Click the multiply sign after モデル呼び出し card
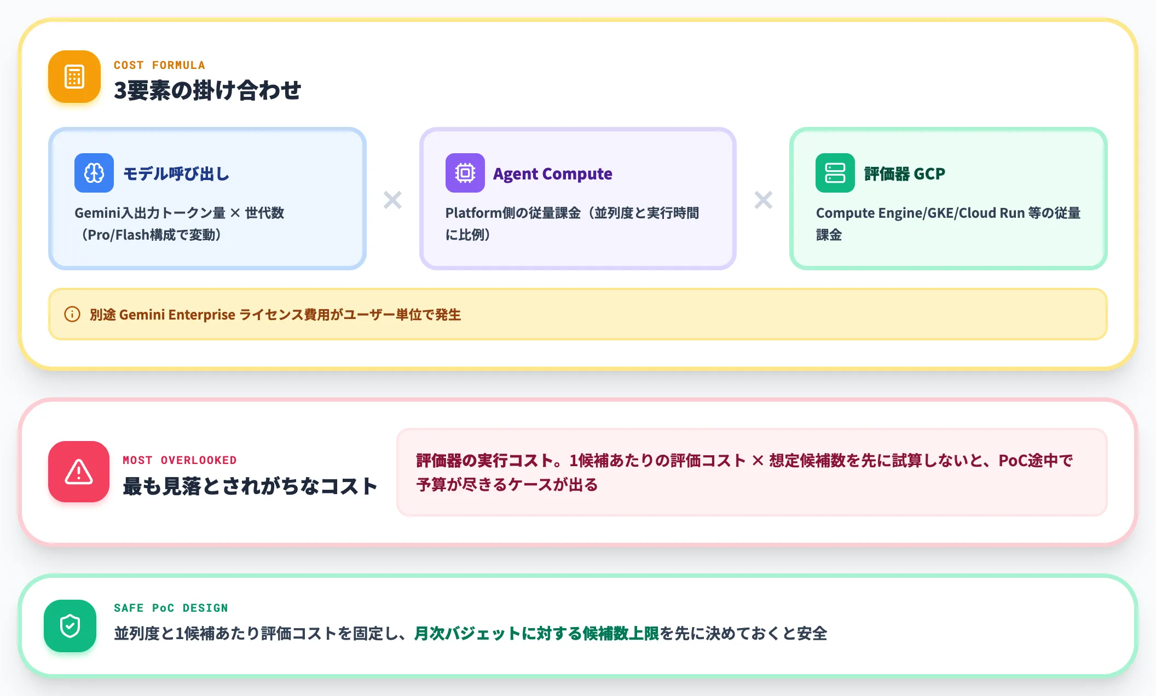 [392, 200]
